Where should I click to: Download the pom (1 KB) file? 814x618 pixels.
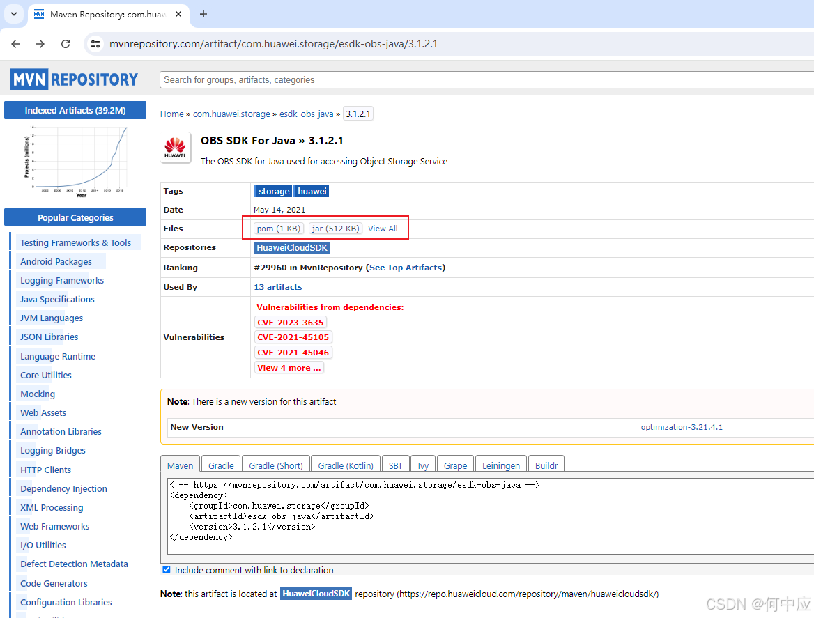pyautogui.click(x=279, y=229)
